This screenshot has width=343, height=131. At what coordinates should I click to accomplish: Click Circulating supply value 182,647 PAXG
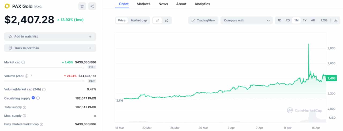pos(86,98)
